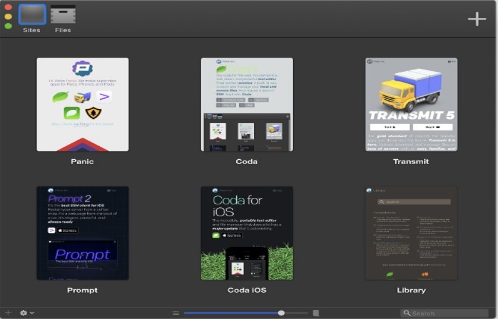Screen dimensions: 498x319
Task: Select the Library site label
Action: click(x=411, y=290)
